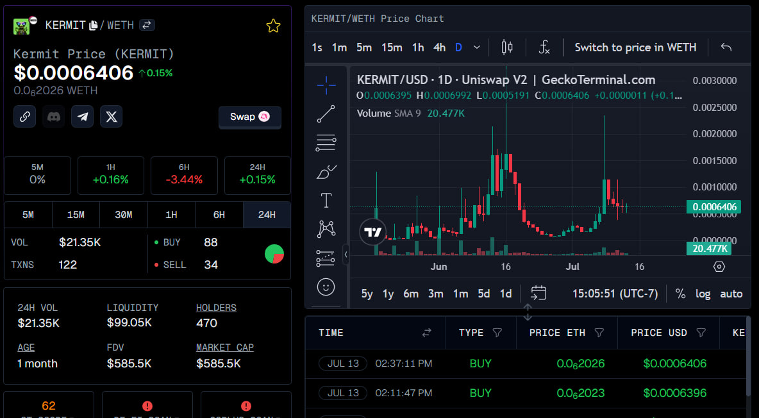
Task: Click the GT score value 62
Action: (49, 405)
